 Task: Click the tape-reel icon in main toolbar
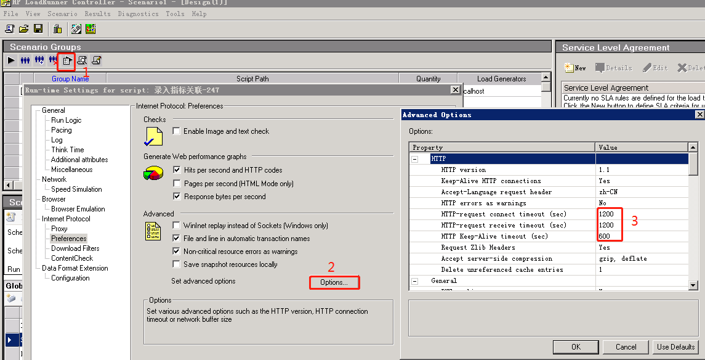76,29
